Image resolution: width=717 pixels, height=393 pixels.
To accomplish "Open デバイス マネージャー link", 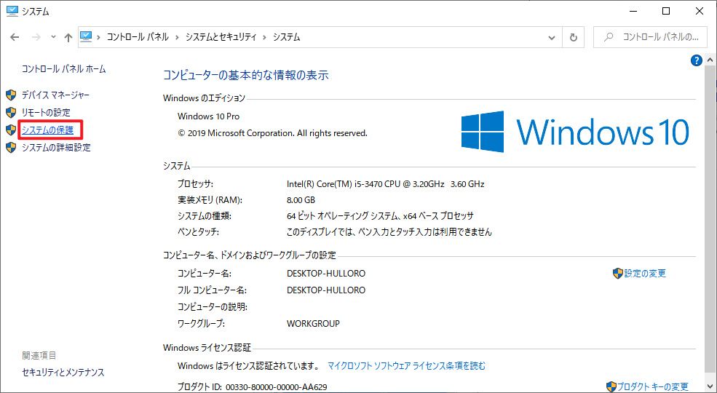I will pyautogui.click(x=56, y=95).
